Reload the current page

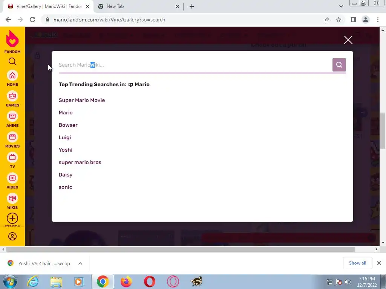[x=32, y=20]
